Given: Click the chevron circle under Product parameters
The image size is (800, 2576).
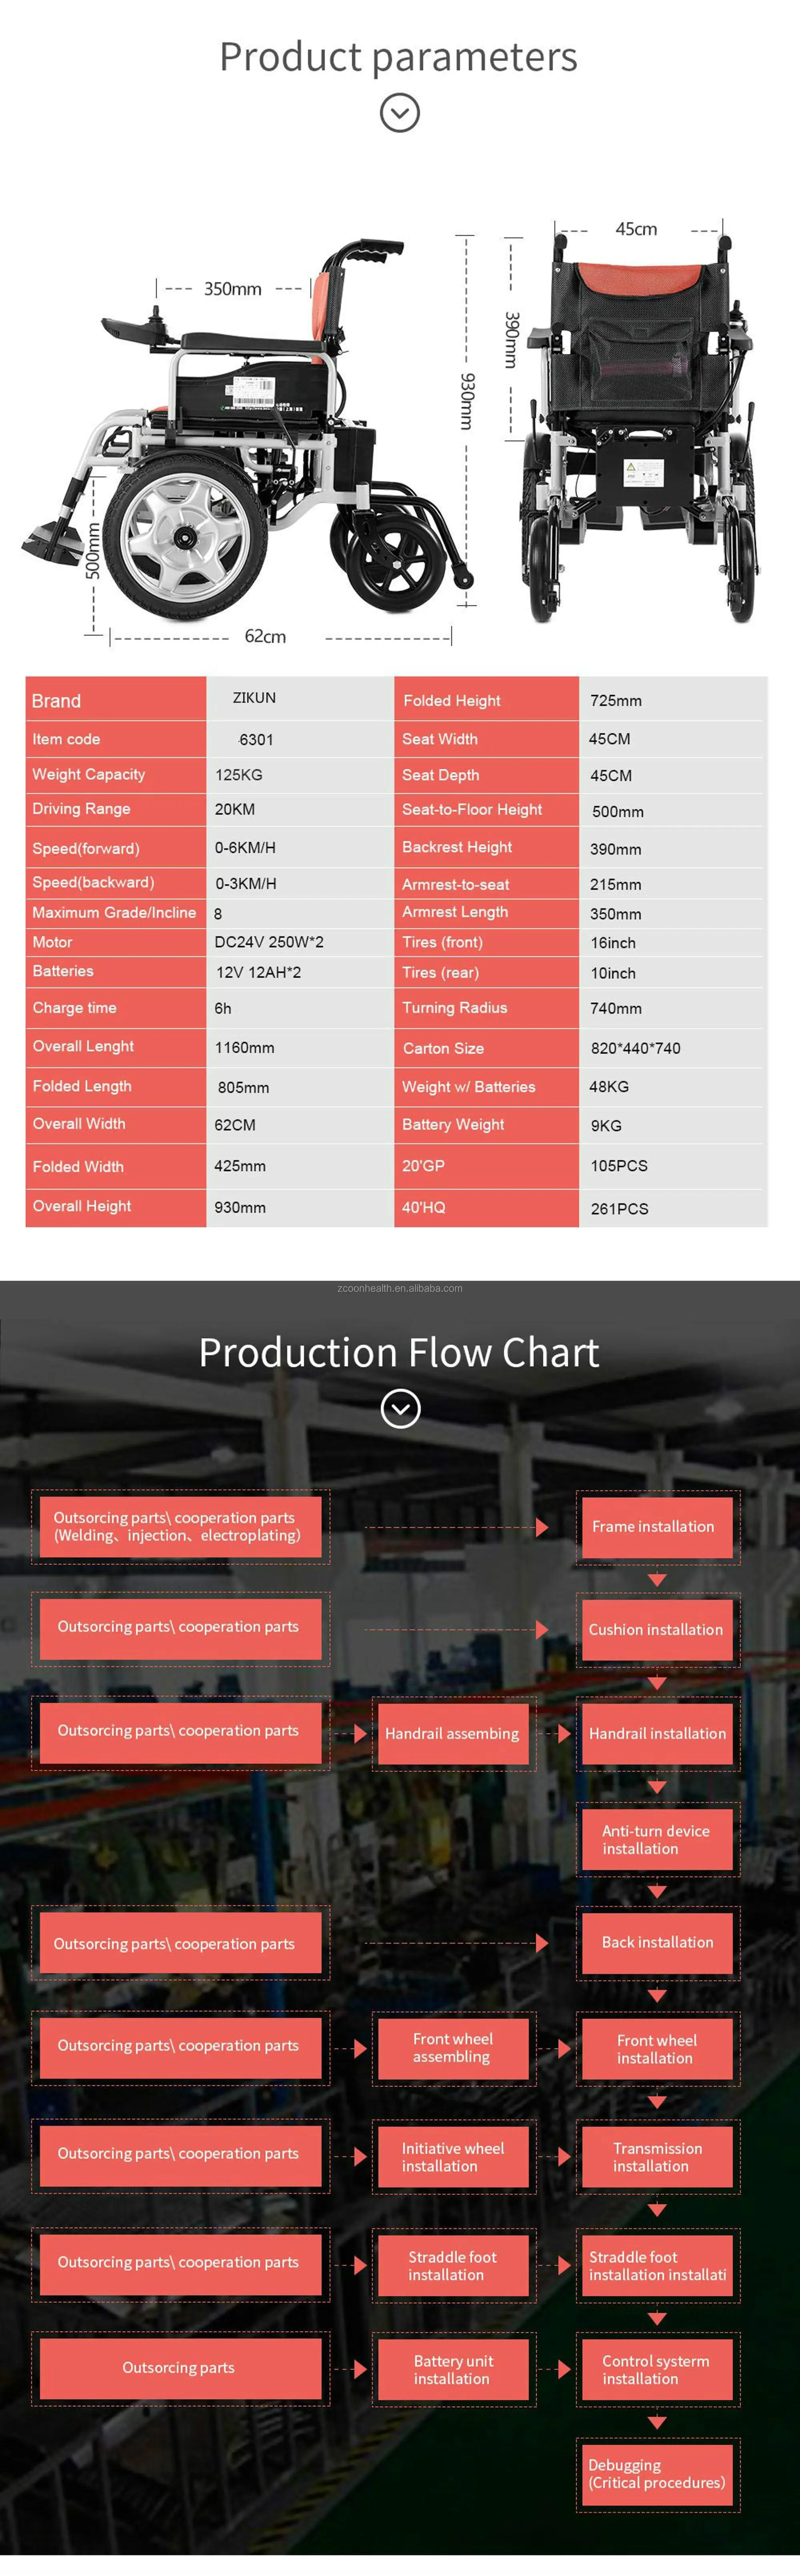Looking at the screenshot, I should (400, 113).
